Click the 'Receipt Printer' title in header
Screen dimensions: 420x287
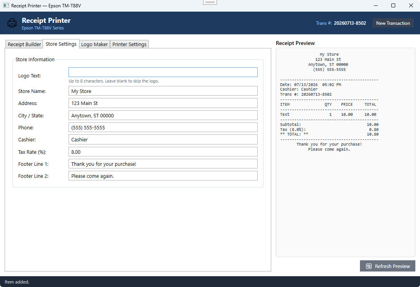(46, 21)
